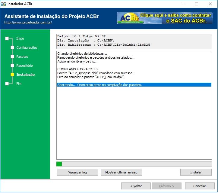Go back with the Voltar button
Screen dimensions: 218x193
(136, 186)
